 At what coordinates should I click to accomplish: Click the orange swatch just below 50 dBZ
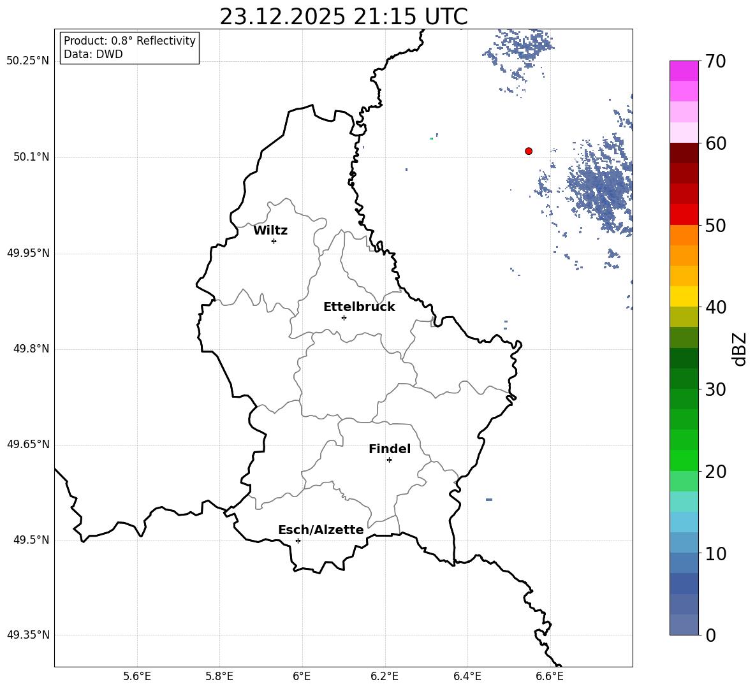click(x=684, y=235)
